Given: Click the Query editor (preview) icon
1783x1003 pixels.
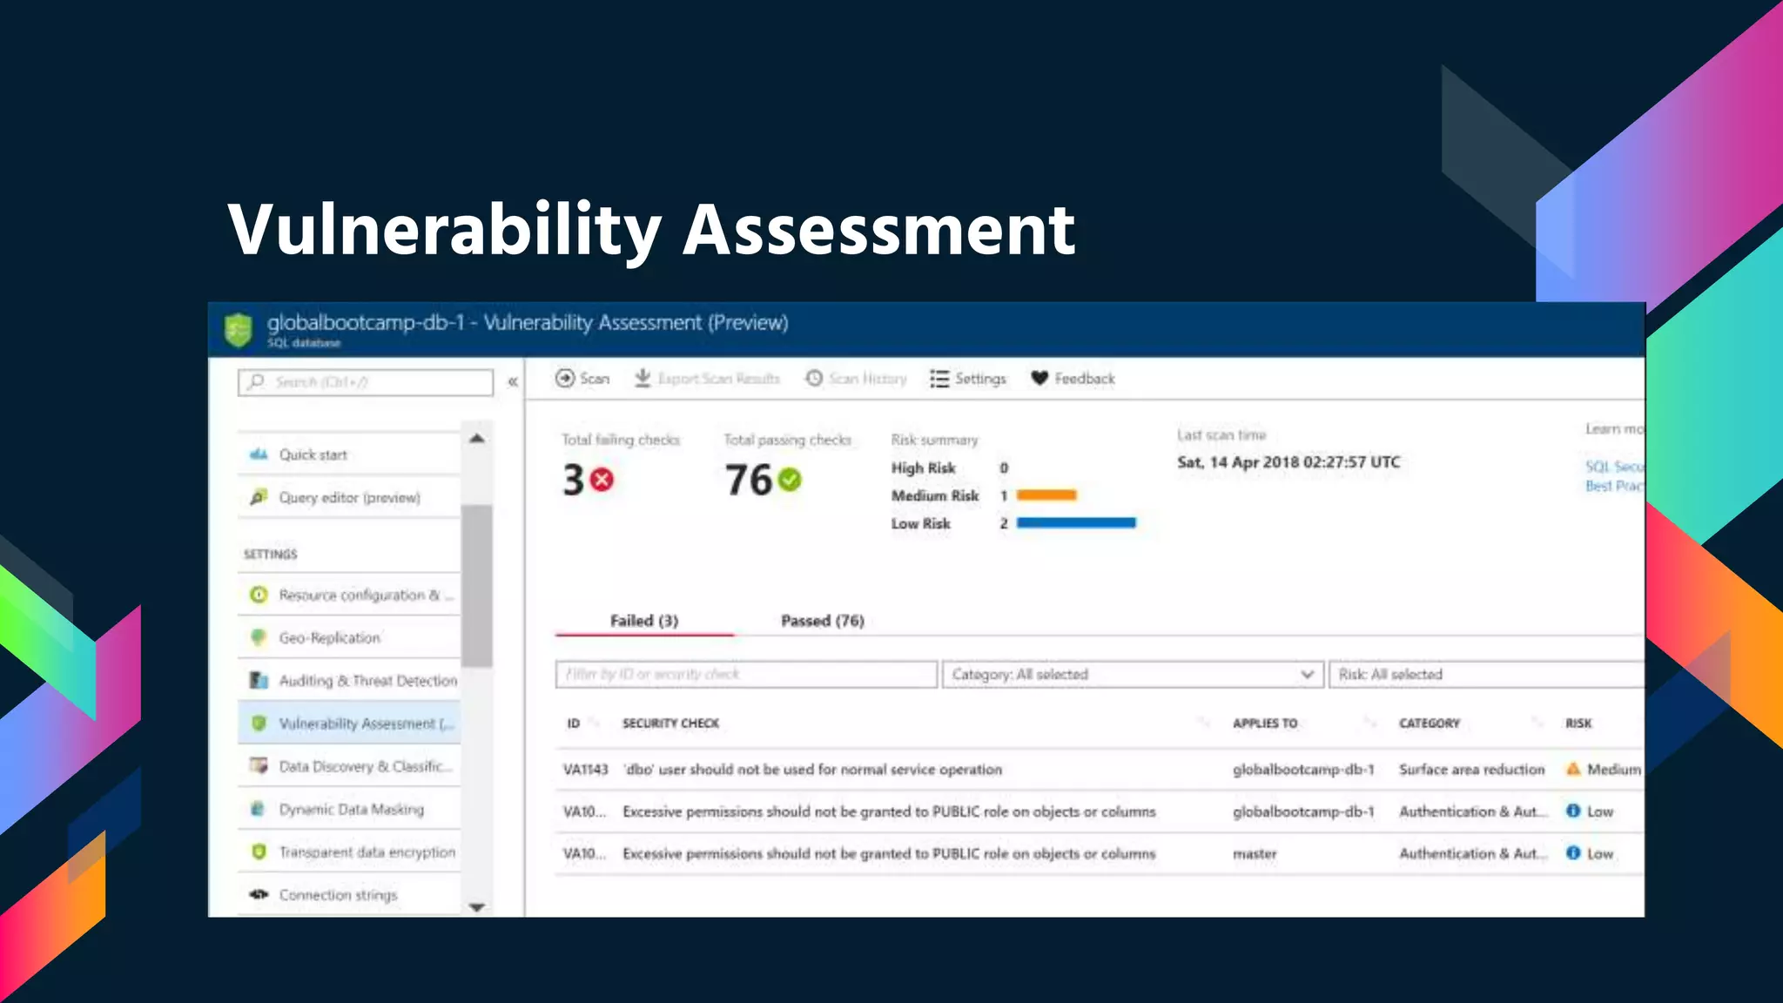Looking at the screenshot, I should coord(259,497).
